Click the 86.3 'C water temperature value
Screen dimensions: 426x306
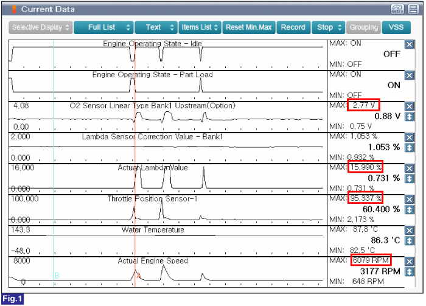(x=385, y=240)
